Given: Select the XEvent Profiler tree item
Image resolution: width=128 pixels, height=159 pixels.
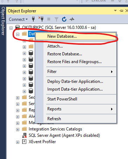Looking at the screenshot, I should coord(42,142).
